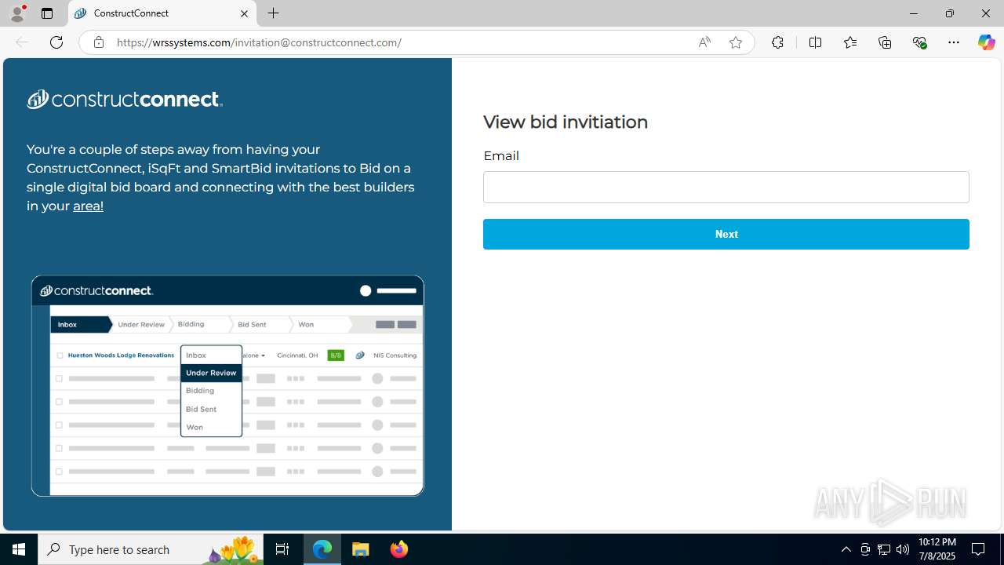Click the ConstructConnect logo
Image resolution: width=1004 pixels, height=565 pixels.
click(125, 99)
